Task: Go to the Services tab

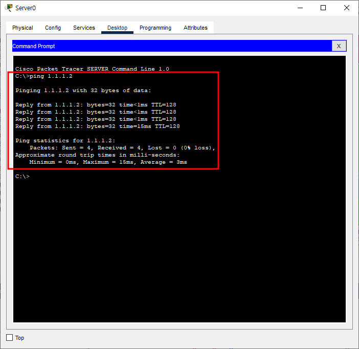Action: tap(84, 28)
